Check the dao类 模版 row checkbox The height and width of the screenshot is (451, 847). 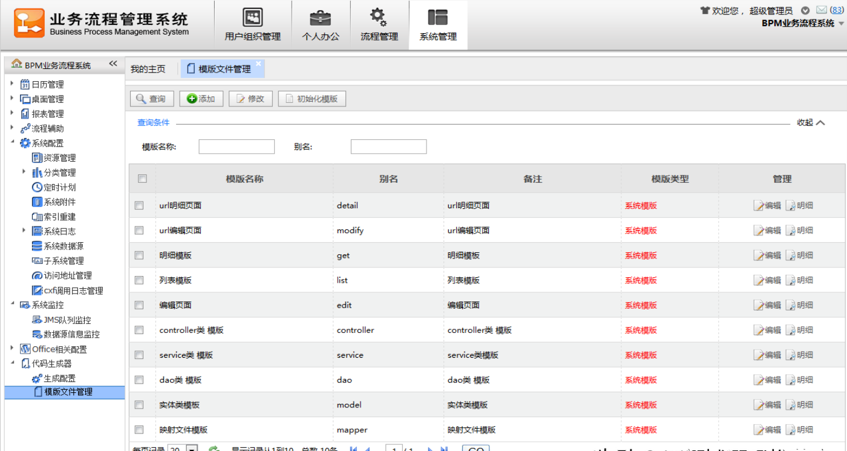click(x=139, y=380)
